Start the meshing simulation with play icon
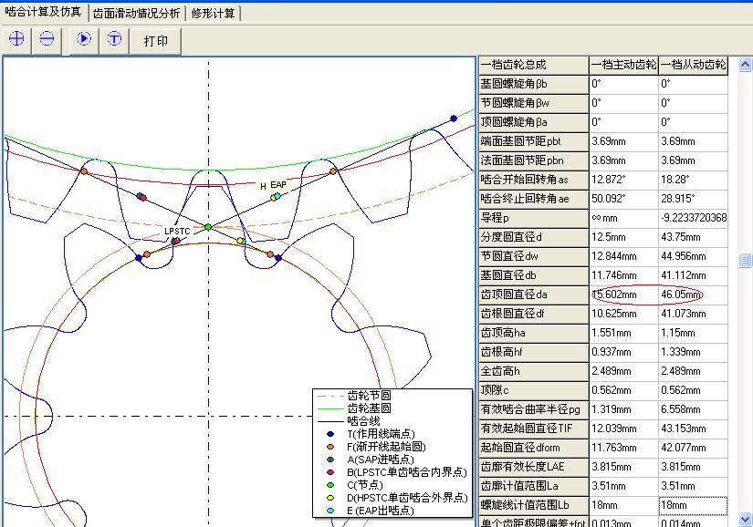This screenshot has height=527, width=753. pyautogui.click(x=84, y=40)
